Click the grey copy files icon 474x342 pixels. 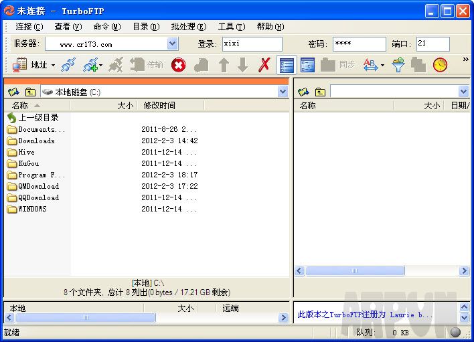point(418,65)
